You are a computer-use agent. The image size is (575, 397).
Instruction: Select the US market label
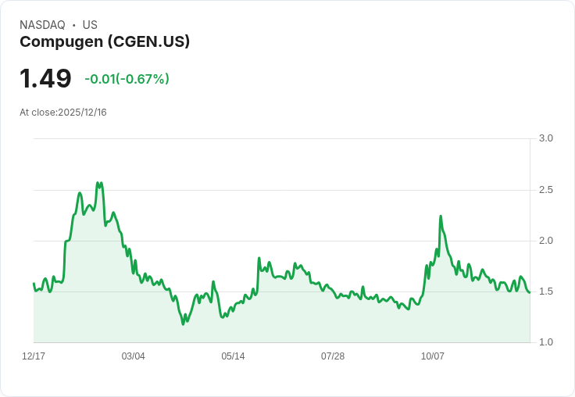(90, 25)
